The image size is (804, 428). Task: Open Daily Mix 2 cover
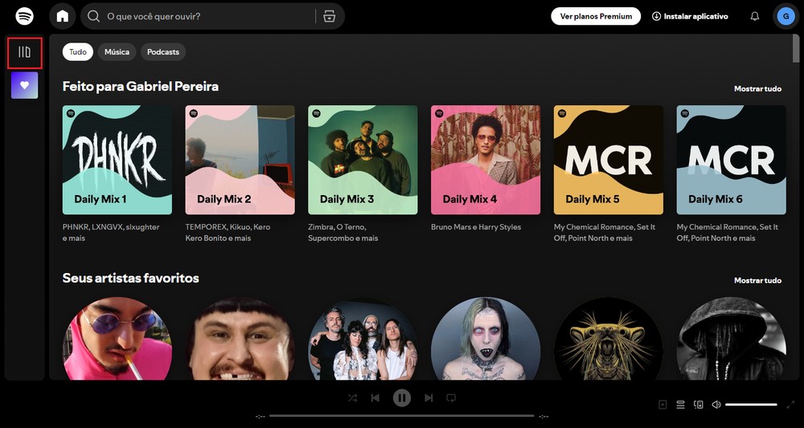tap(240, 160)
